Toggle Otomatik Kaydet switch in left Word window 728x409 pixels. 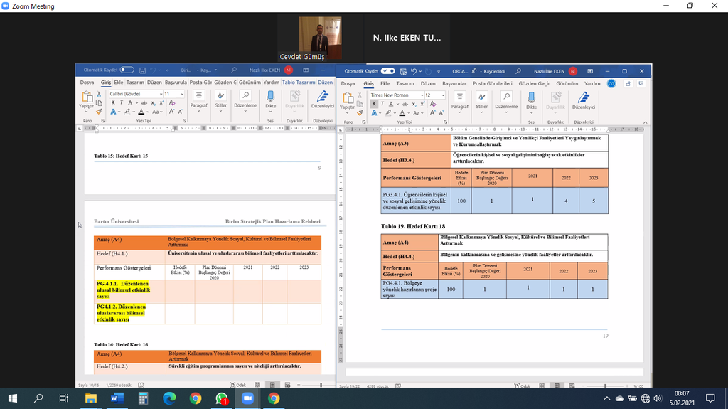click(x=127, y=70)
